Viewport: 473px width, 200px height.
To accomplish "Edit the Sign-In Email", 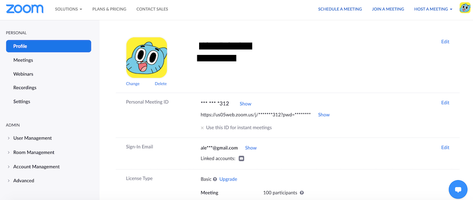I will pyautogui.click(x=445, y=147).
